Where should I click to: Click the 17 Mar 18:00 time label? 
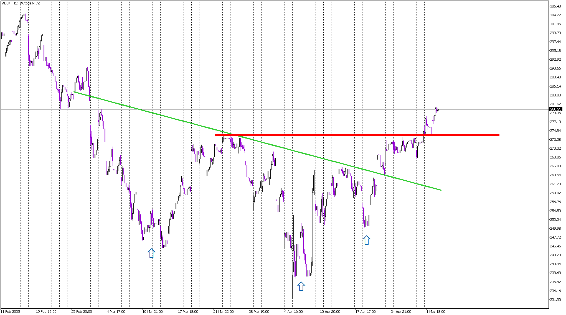(x=188, y=312)
